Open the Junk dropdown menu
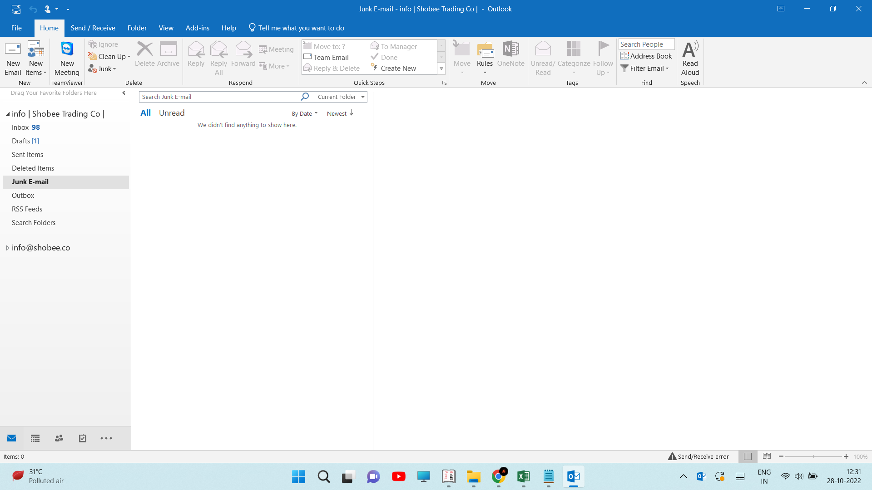 (x=102, y=69)
